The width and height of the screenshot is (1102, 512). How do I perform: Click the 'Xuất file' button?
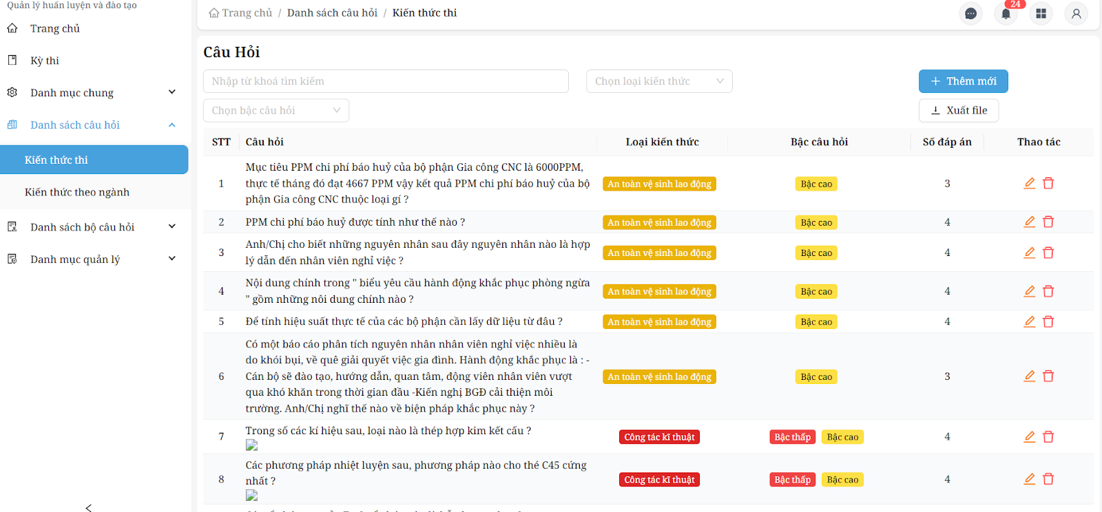[x=958, y=110]
